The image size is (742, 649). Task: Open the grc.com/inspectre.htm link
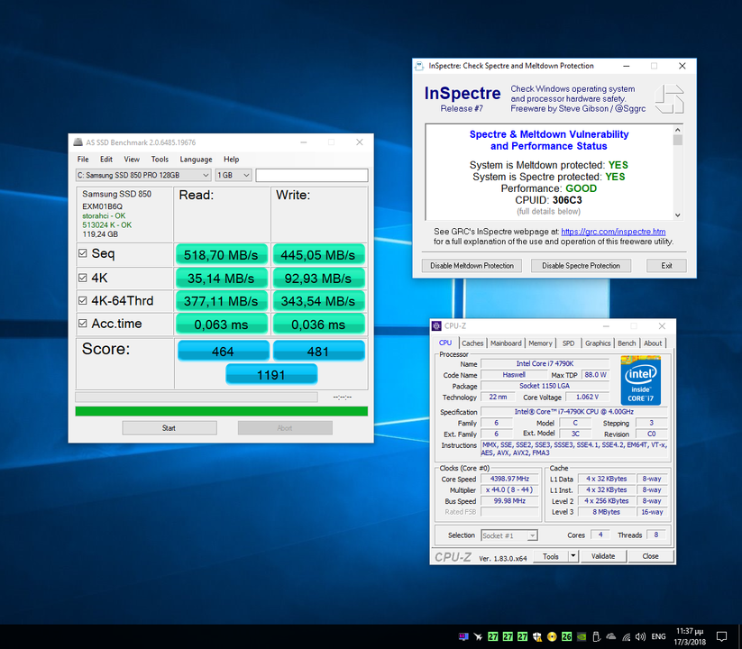pos(613,232)
